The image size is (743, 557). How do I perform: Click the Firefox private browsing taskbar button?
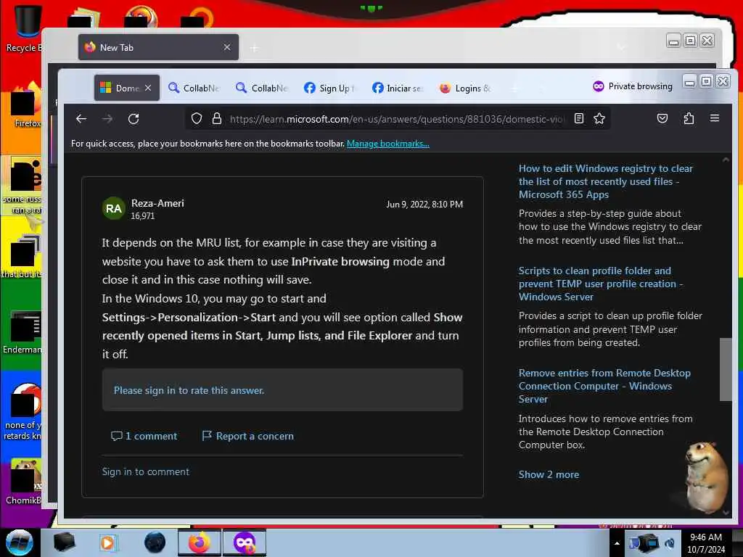coord(245,542)
